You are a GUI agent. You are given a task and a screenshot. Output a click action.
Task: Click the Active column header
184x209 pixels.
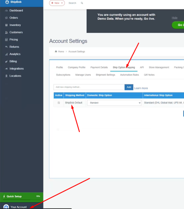click(x=59, y=95)
